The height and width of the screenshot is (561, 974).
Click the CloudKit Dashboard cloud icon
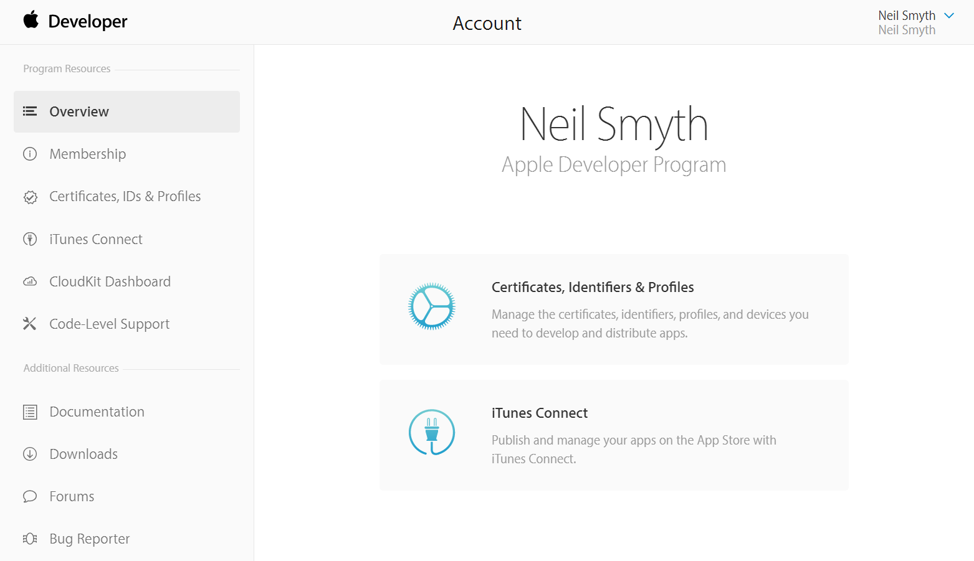(x=30, y=281)
